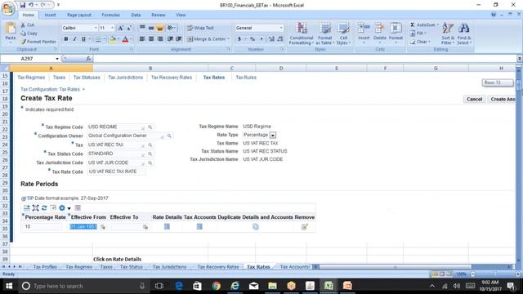Click the Tax Accounts icon in rate row
The height and width of the screenshot is (294, 523).
(199, 227)
